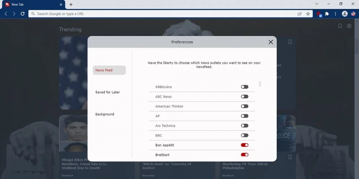Select the News Feed preferences tab
The width and height of the screenshot is (359, 179).
click(109, 70)
